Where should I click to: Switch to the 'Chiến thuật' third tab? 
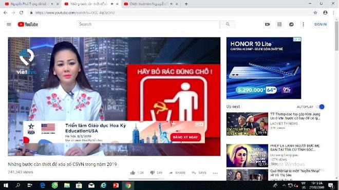148,4
